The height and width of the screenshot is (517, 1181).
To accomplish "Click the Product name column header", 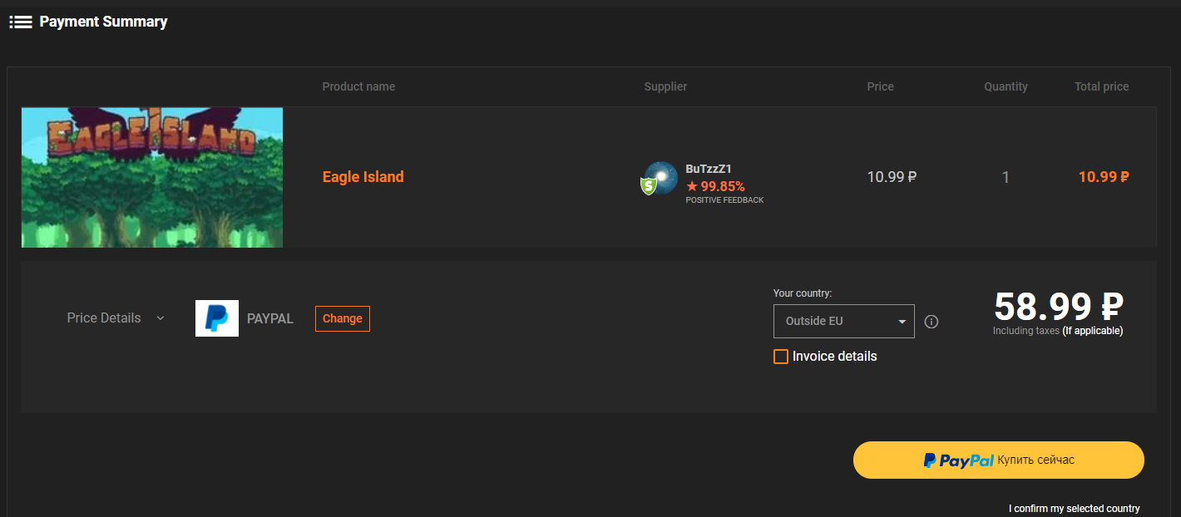I will coord(358,86).
